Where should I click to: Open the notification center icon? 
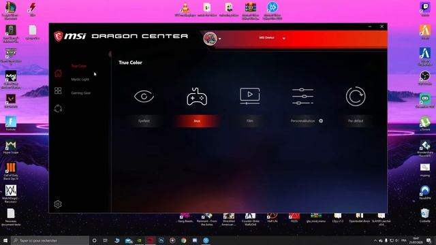tap(429, 240)
